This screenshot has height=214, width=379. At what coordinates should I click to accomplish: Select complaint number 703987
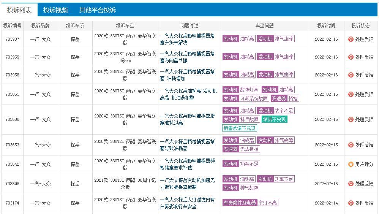12,39
